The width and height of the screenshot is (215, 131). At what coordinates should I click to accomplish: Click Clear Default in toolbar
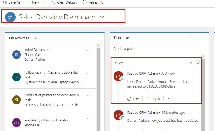point(64,2)
